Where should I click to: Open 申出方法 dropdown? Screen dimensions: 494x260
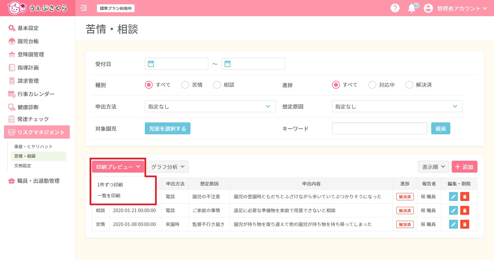pyautogui.click(x=210, y=107)
